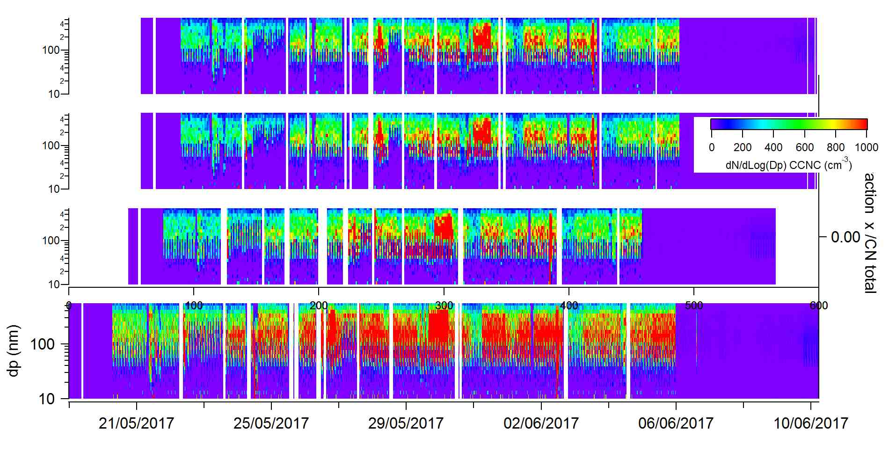Click the 10 label on bottom plot's y-axis

[47, 399]
